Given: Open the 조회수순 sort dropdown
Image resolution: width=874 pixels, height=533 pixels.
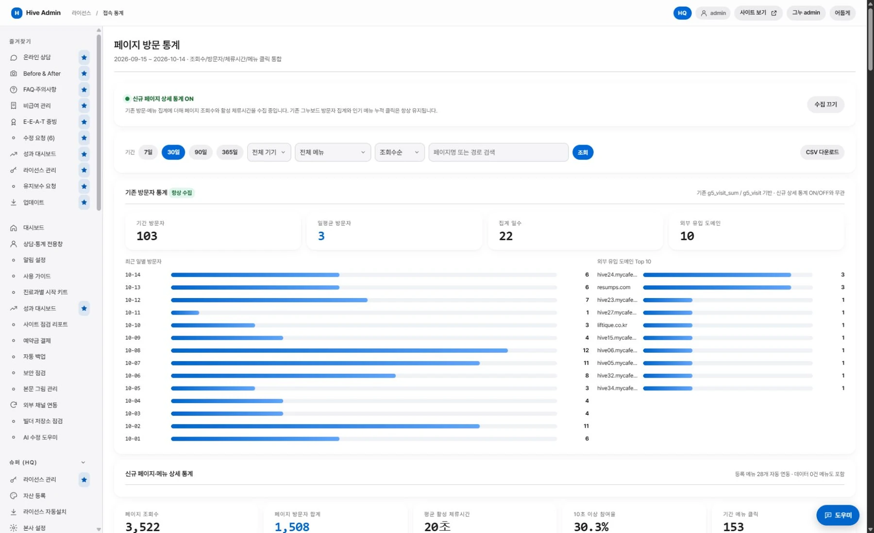Looking at the screenshot, I should pyautogui.click(x=399, y=152).
